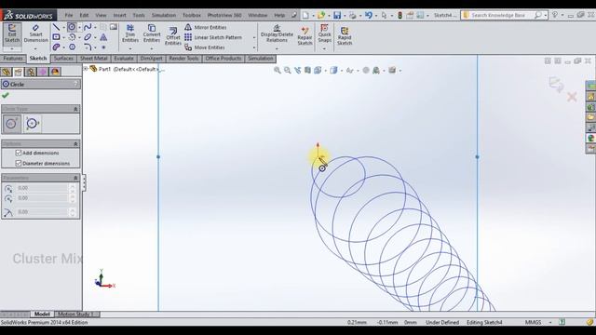Viewport: 596px width, 335px height.
Task: Click the red X cancel sketch corner icon
Action: (572, 97)
